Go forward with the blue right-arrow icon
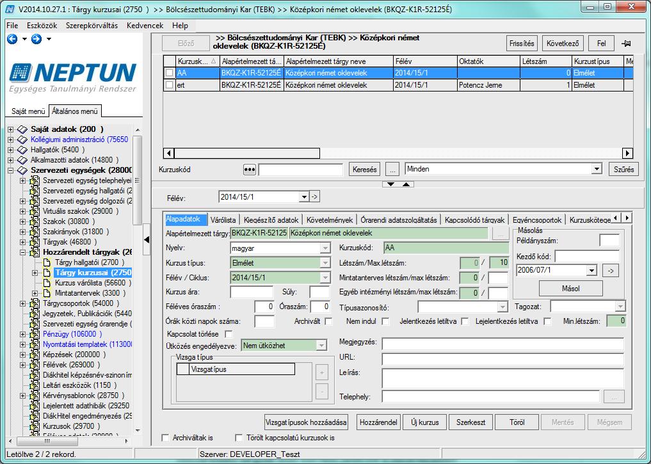This screenshot has width=651, height=464. [36, 39]
